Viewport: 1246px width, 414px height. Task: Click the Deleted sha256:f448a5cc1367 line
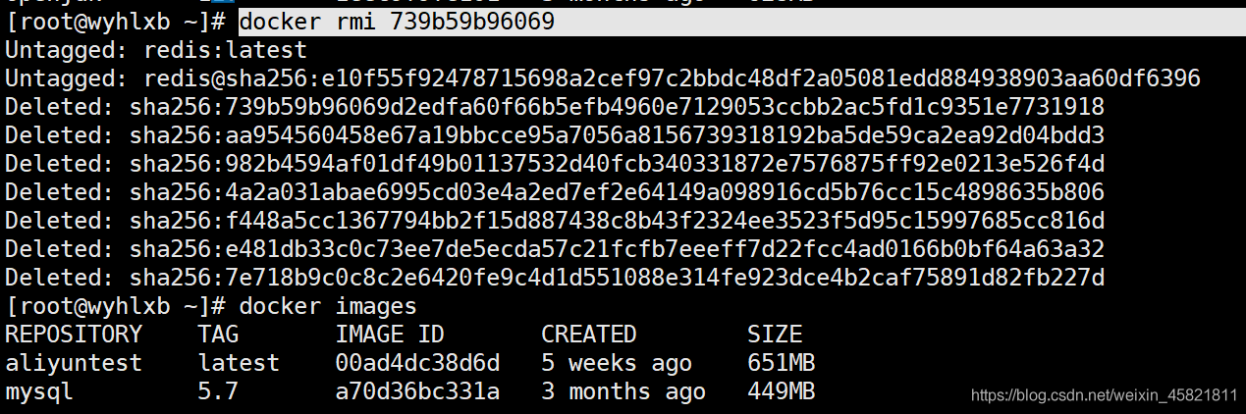tap(555, 221)
